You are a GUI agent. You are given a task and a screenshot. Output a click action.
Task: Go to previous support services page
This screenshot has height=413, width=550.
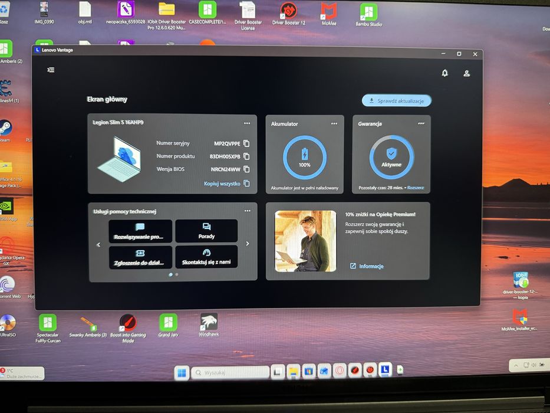(x=98, y=245)
